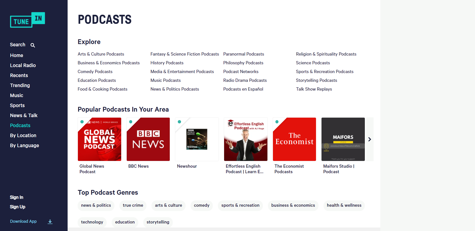Select health & wellness genre chip
This screenshot has height=231, width=475.
(344, 205)
